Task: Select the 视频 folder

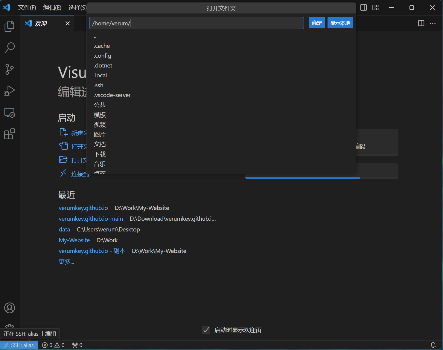Action: point(221,125)
